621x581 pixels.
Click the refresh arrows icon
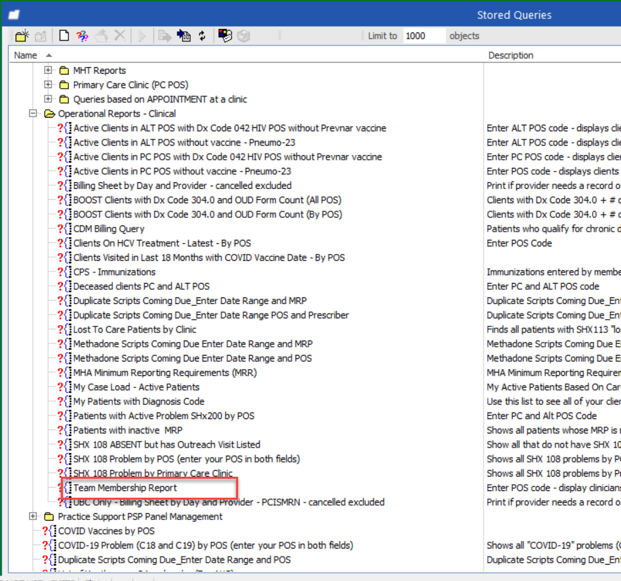tap(202, 36)
